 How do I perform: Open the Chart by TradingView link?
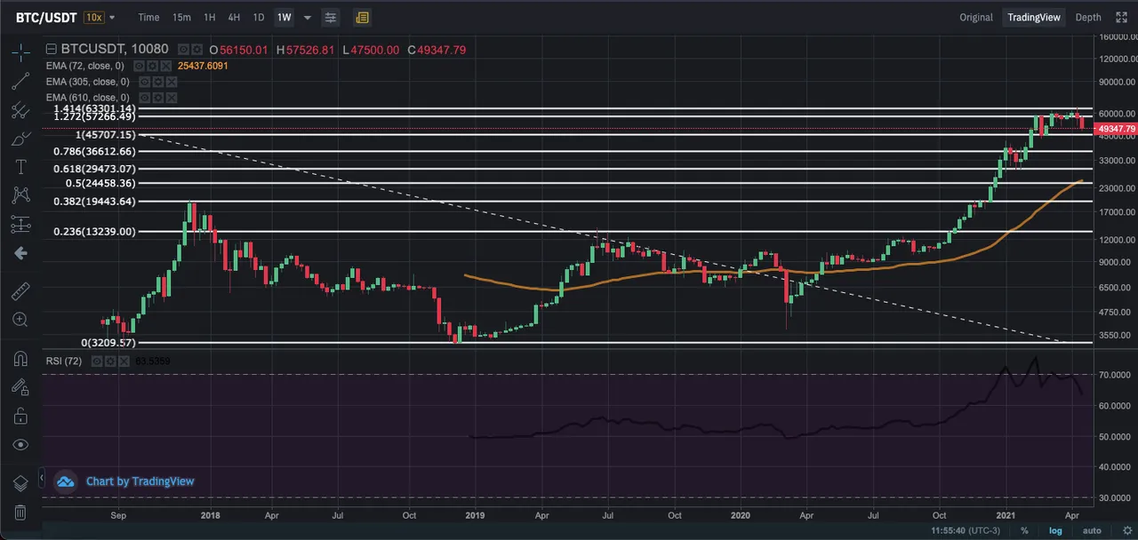(140, 481)
